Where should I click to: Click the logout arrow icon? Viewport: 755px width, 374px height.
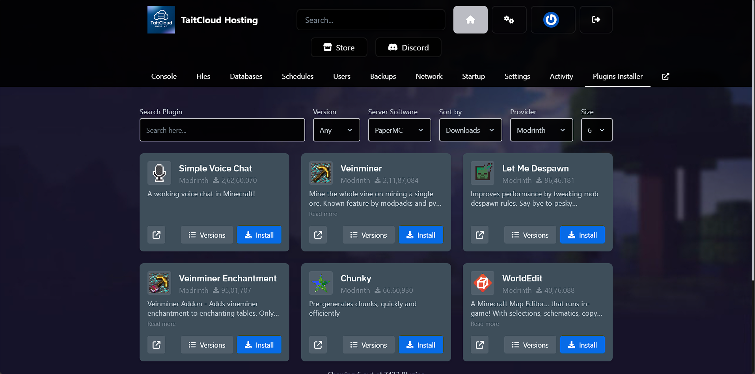596,20
